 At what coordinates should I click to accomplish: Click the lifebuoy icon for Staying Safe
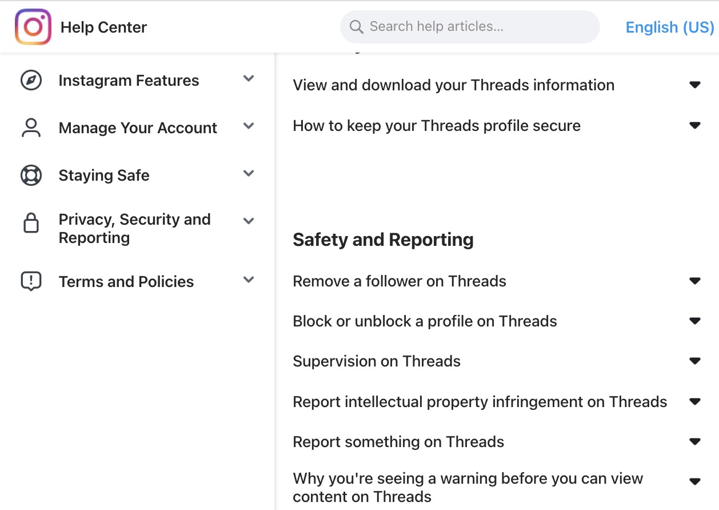point(31,176)
